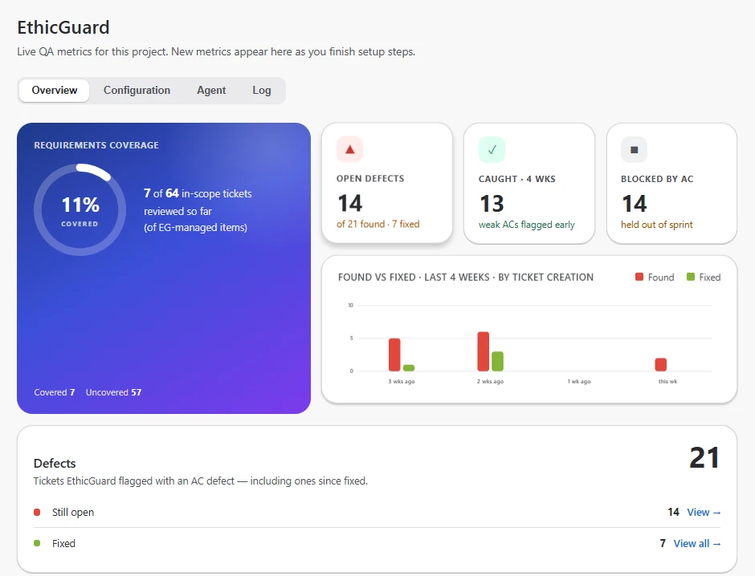Click the Fixed count 7 in Defects
This screenshot has height=576, width=755.
[x=663, y=544]
